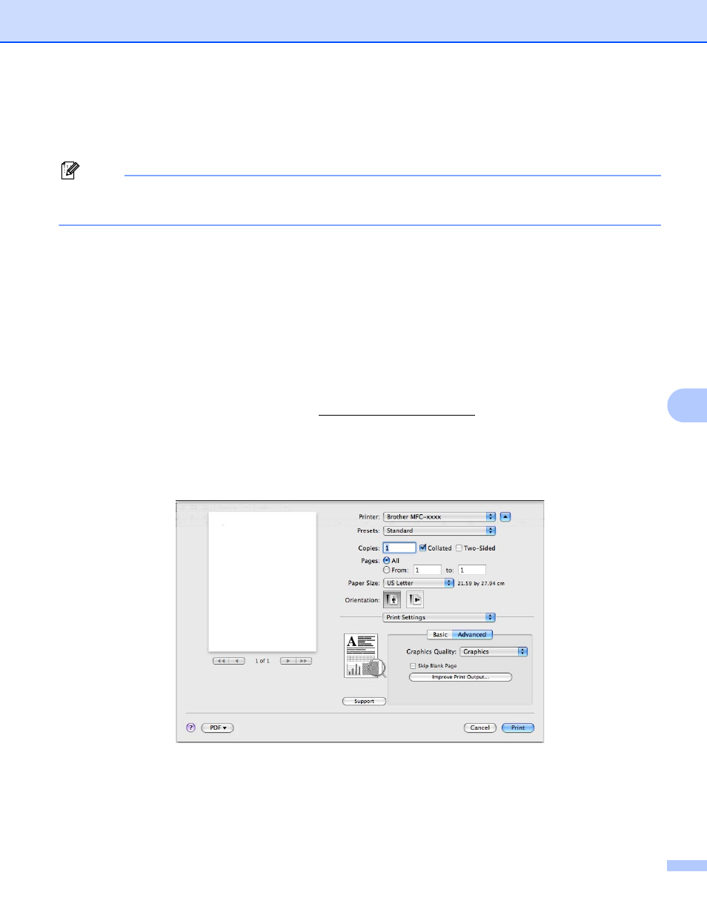Viewport: 707px width, 912px height.
Task: Open the Printer dropdown showing Brother MFC-xxxx
Action: 439,516
